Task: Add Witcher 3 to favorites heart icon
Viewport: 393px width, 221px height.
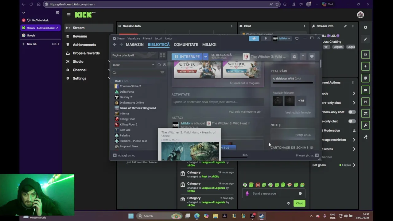Action: pyautogui.click(x=312, y=56)
